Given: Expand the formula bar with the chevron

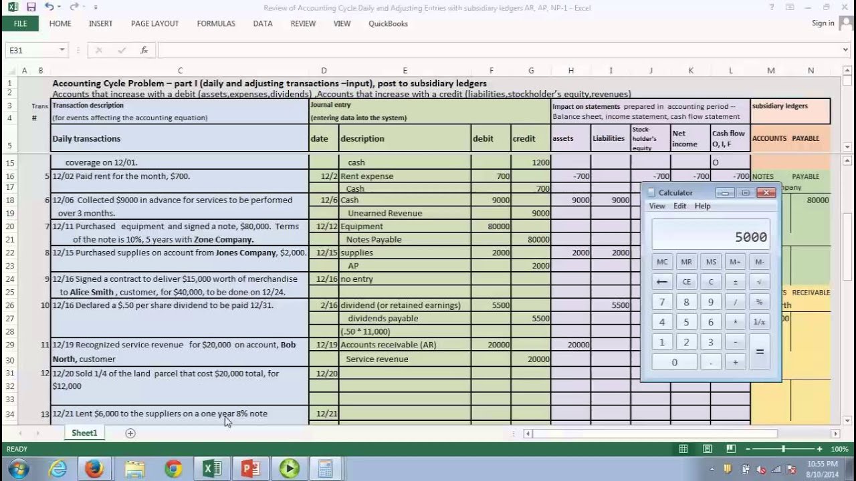Looking at the screenshot, I should (x=846, y=50).
